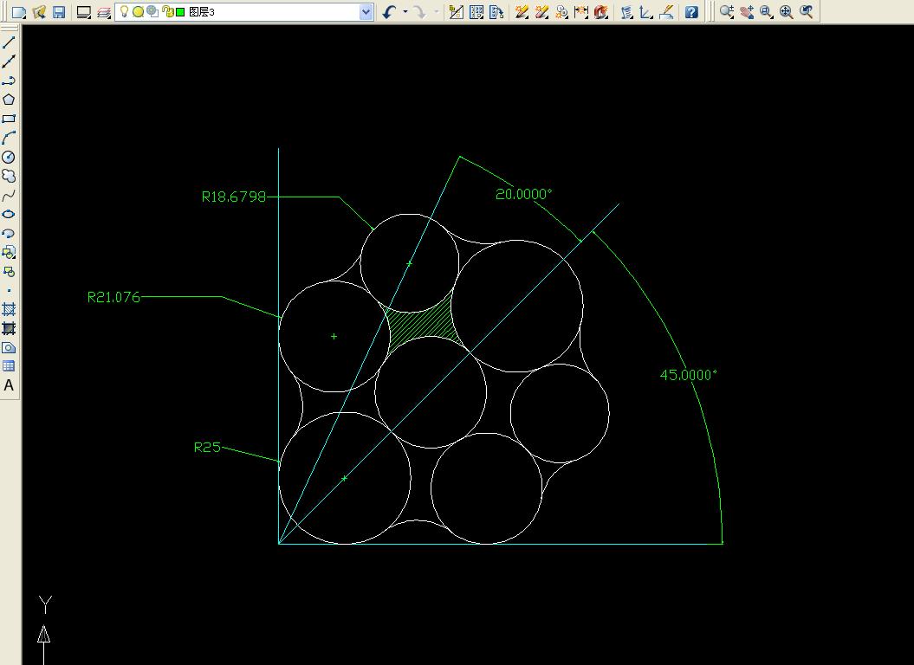Select the Region tool
The height and width of the screenshot is (665, 914).
point(9,348)
